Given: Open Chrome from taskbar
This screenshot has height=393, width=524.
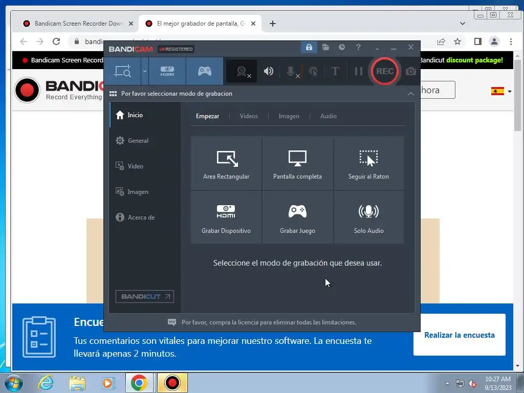Looking at the screenshot, I should tap(139, 383).
